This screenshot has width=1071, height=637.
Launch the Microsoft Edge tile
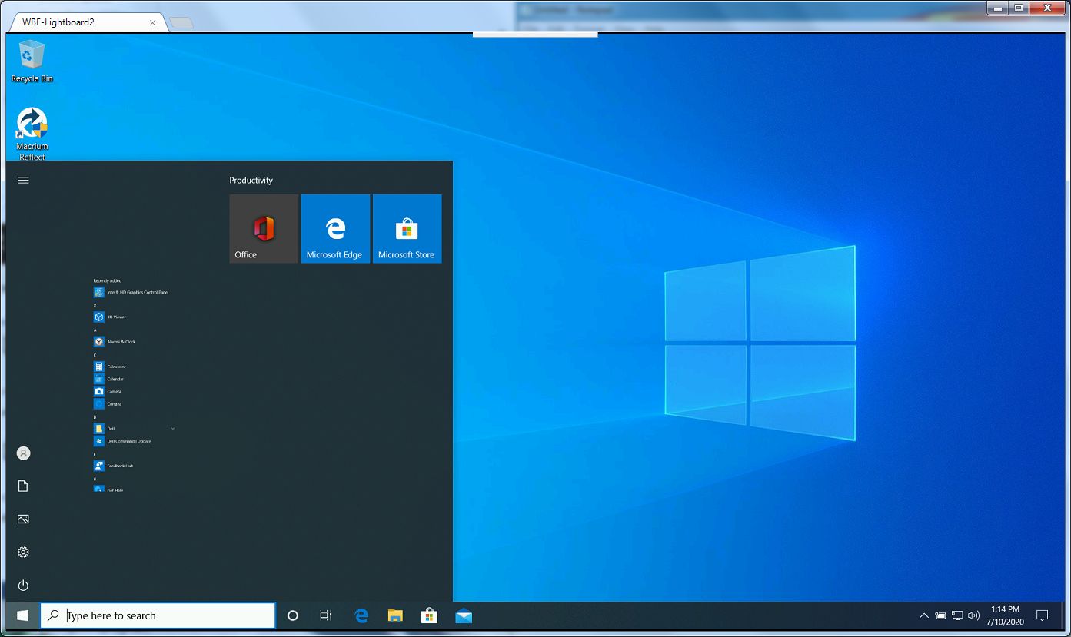[x=335, y=229]
